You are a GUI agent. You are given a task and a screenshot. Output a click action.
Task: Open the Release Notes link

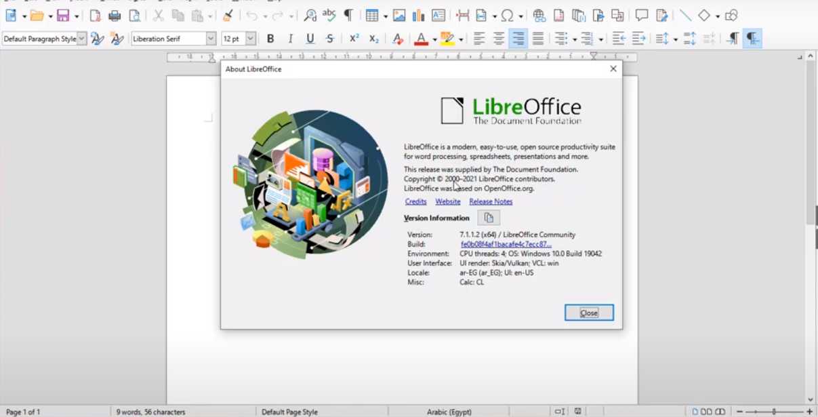point(491,201)
